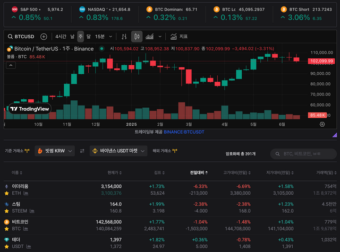Screen dimensions: 340x252
Task: Click the current price label 102,099.99
Action: click(321, 61)
